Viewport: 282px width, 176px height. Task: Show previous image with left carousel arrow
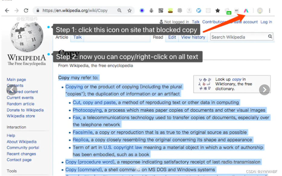[x=12, y=90]
